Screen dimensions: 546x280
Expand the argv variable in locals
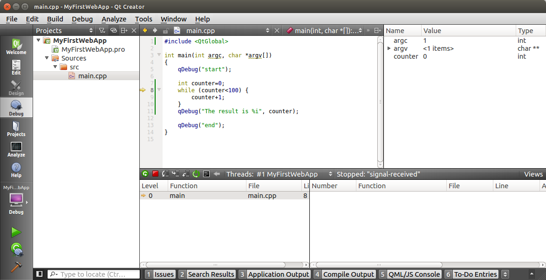point(389,48)
